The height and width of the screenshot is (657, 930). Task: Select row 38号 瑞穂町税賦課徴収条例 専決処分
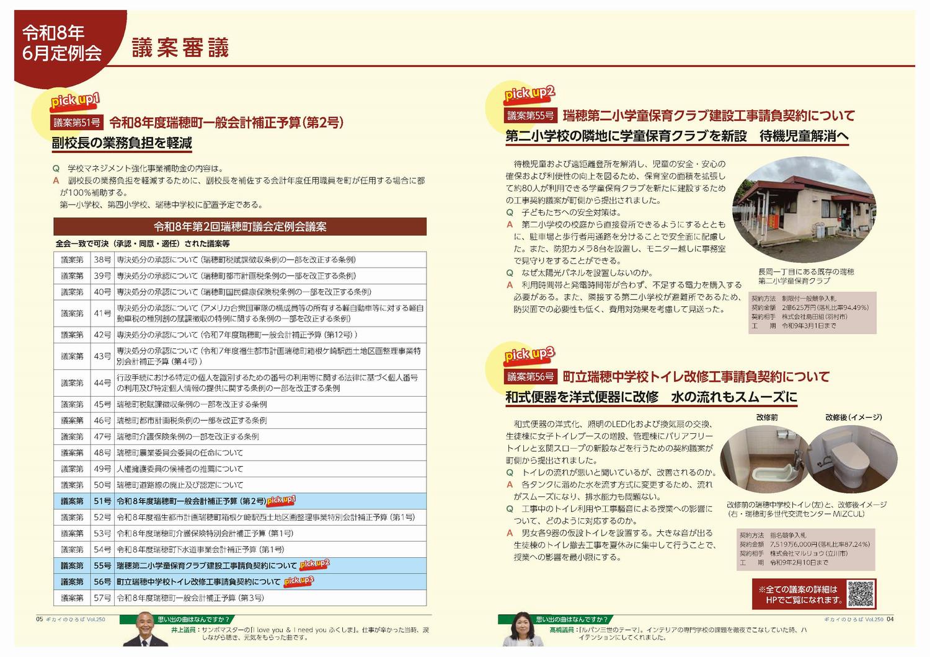(x=240, y=260)
